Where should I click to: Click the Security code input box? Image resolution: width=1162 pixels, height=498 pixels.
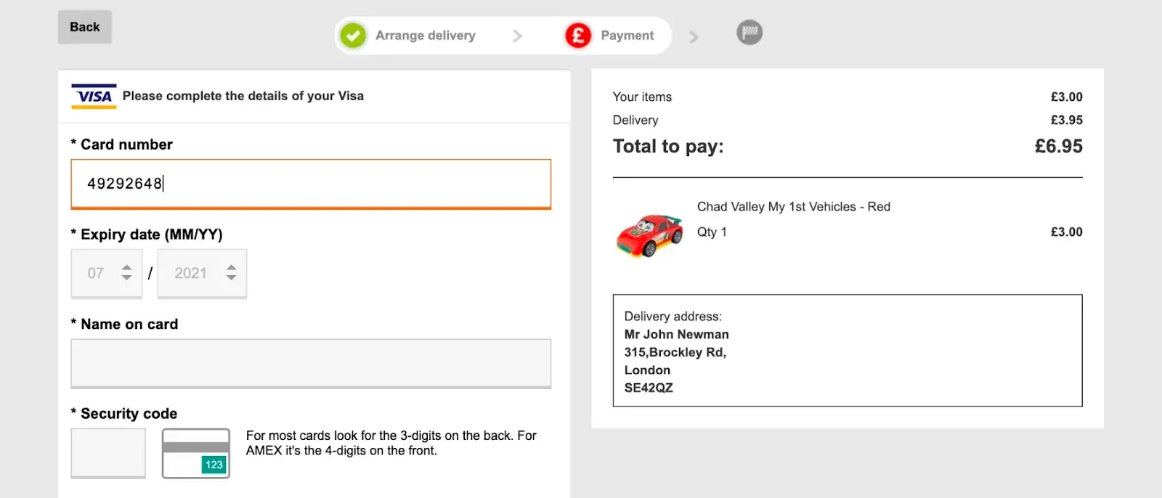[108, 453]
